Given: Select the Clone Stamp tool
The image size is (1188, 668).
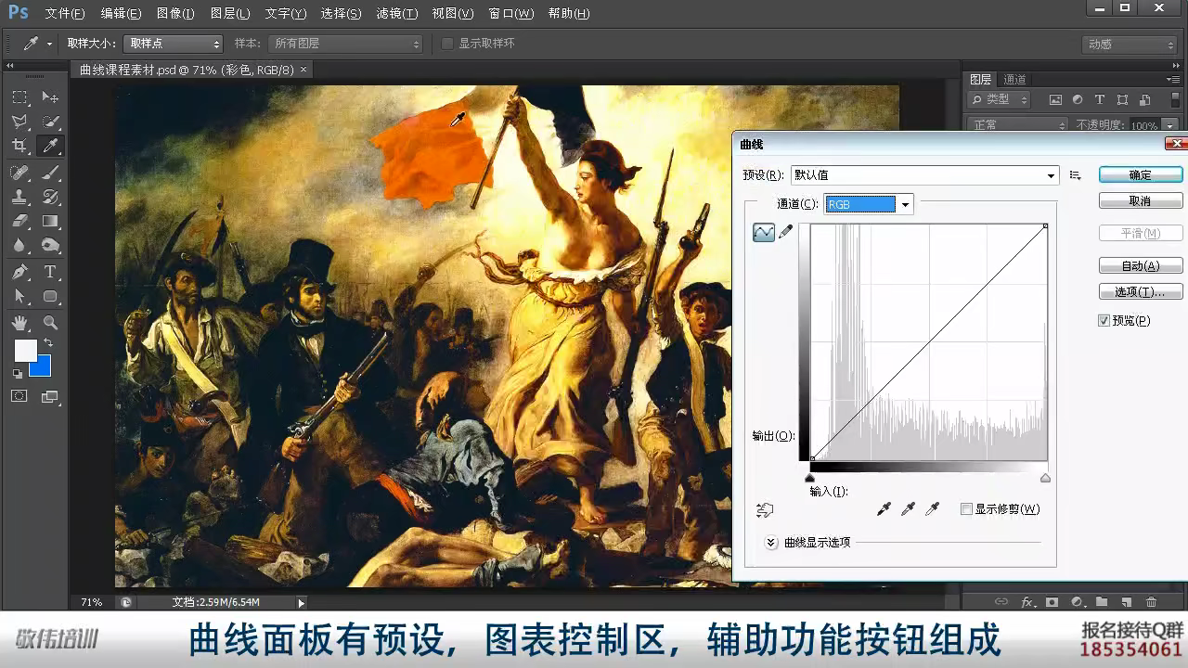Looking at the screenshot, I should click(19, 197).
